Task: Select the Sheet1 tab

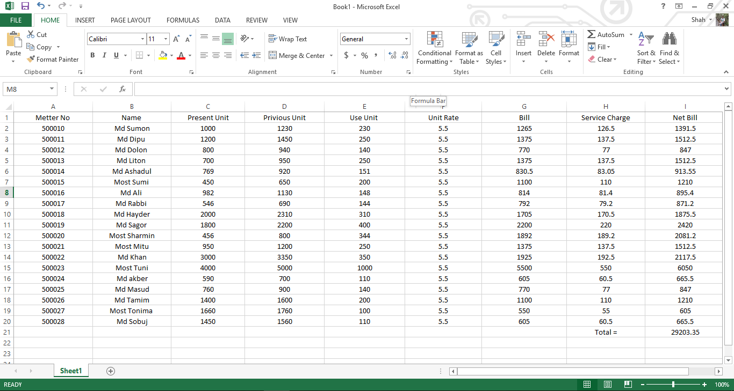Action: 70,371
